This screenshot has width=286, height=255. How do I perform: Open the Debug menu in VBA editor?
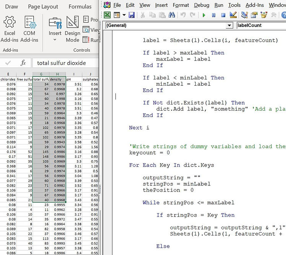[202, 5]
